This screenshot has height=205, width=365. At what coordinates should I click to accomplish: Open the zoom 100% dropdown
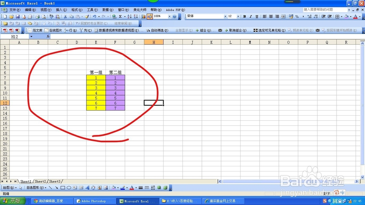[169, 16]
